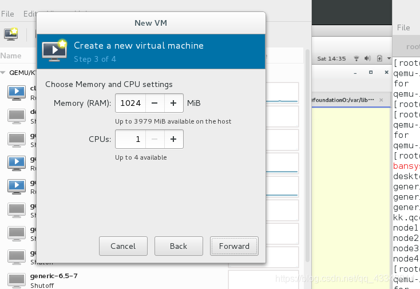Open File menu in right terminal window
Viewport: 420px width, 289px height.
coord(403,27)
